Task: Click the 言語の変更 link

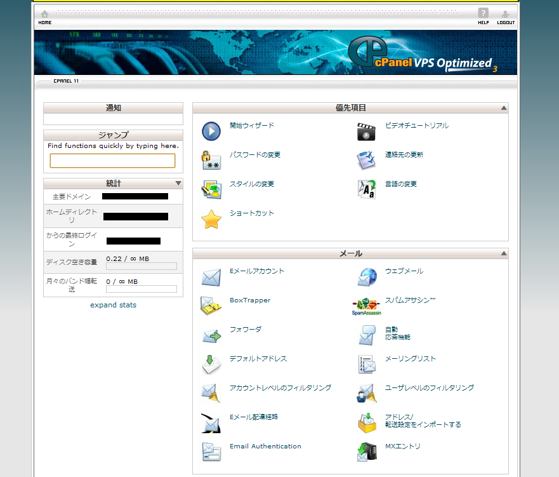Action: [x=401, y=184]
